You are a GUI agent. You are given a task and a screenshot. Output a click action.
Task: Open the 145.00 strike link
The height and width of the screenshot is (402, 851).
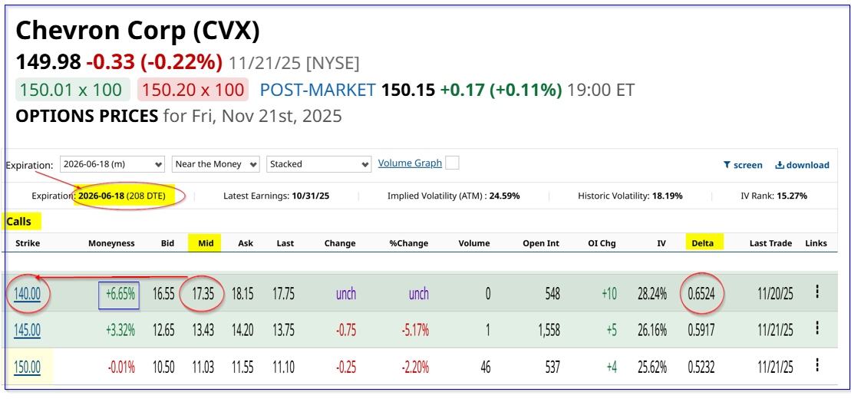(28, 330)
